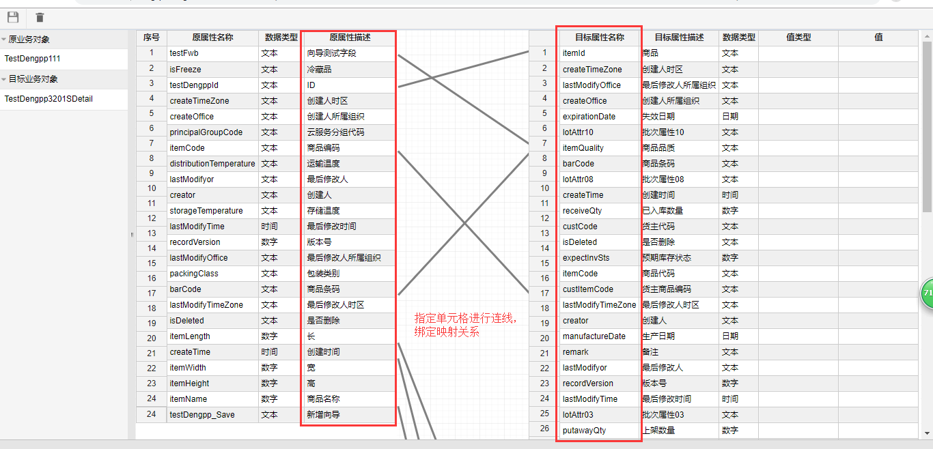Collapse the 原业务对象 section
The width and height of the screenshot is (933, 449).
4,40
